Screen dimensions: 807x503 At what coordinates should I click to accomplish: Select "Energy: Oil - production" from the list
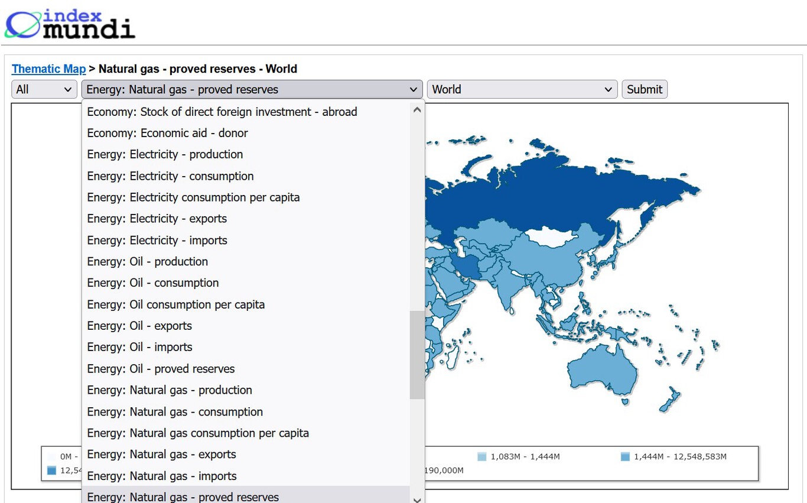click(x=148, y=261)
